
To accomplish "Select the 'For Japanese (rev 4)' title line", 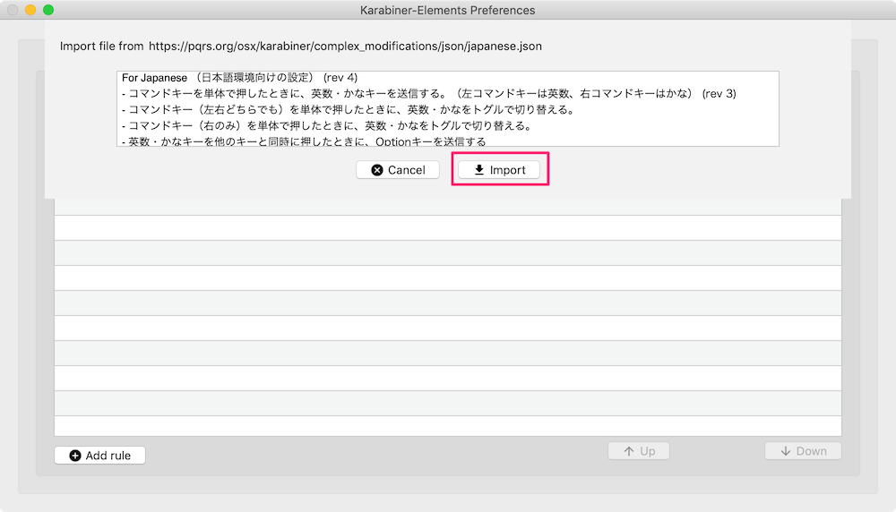I will click(x=239, y=78).
